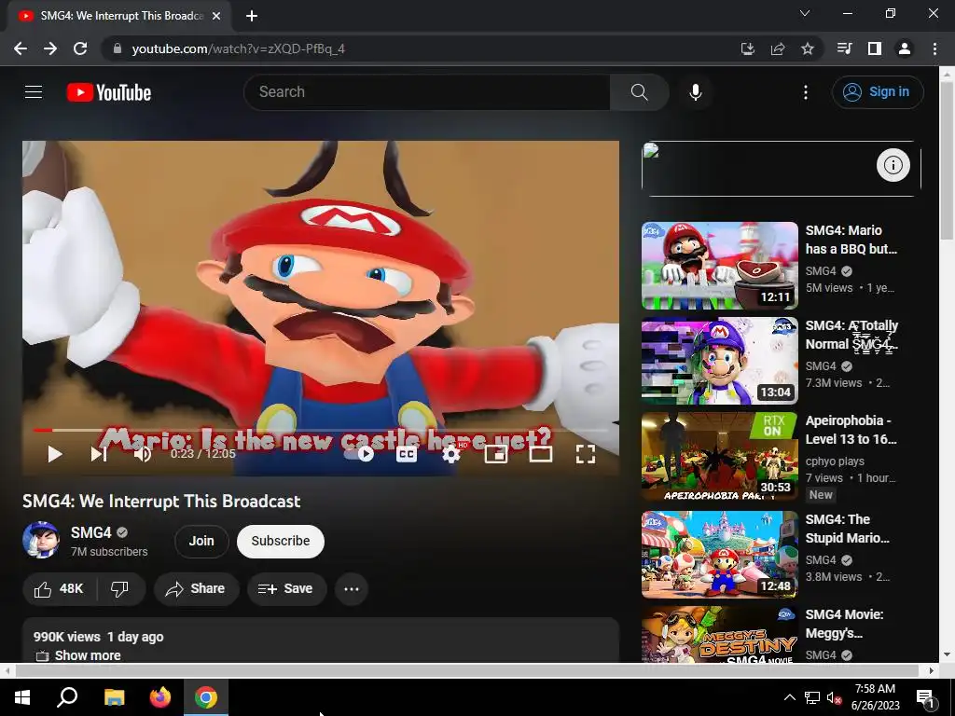
Task: Expand description with Show more
Action: click(x=88, y=655)
